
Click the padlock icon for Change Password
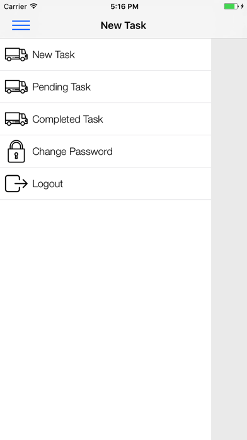click(16, 151)
